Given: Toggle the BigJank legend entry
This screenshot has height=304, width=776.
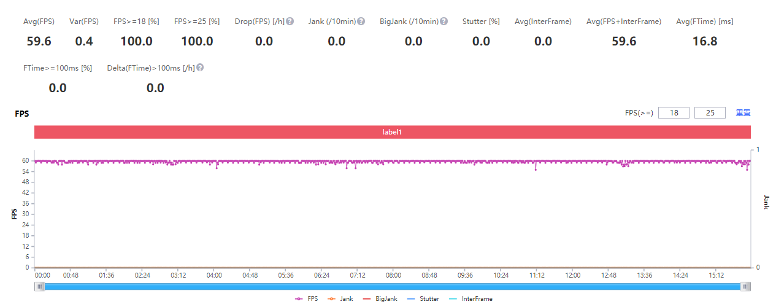Looking at the screenshot, I should click(x=380, y=298).
